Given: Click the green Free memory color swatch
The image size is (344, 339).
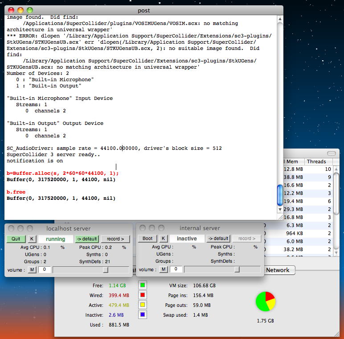Looking at the screenshot, I should coord(143,285).
